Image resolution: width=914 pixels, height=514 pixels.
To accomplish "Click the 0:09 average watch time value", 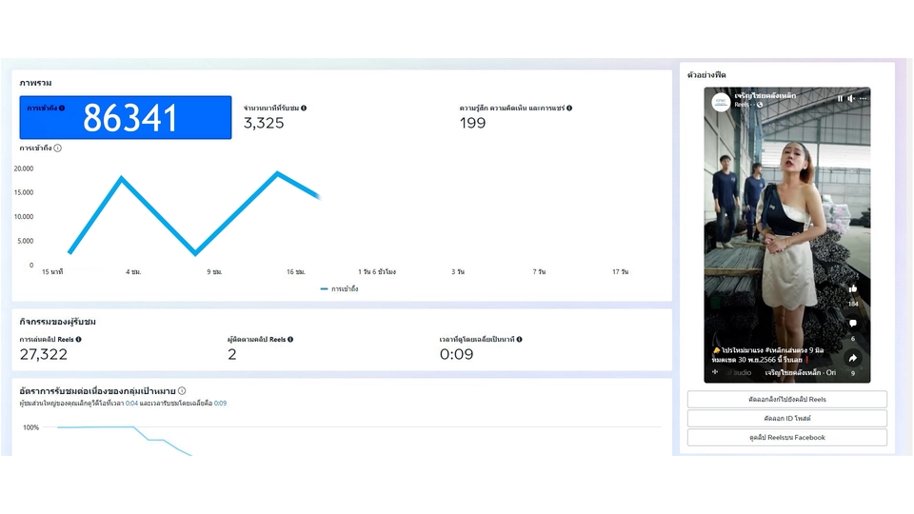I will tap(456, 354).
